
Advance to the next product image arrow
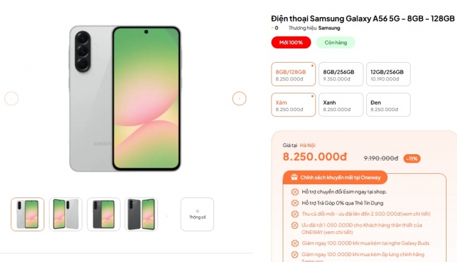click(240, 99)
